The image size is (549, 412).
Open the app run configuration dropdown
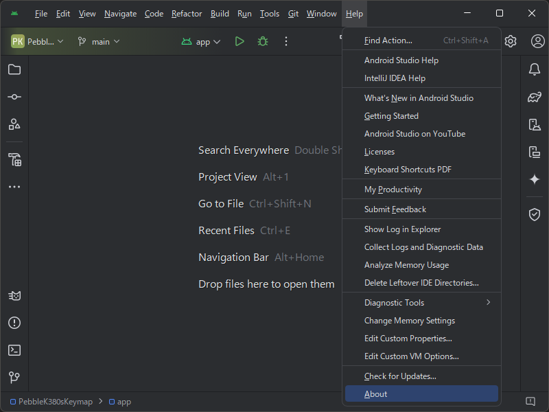tap(201, 41)
